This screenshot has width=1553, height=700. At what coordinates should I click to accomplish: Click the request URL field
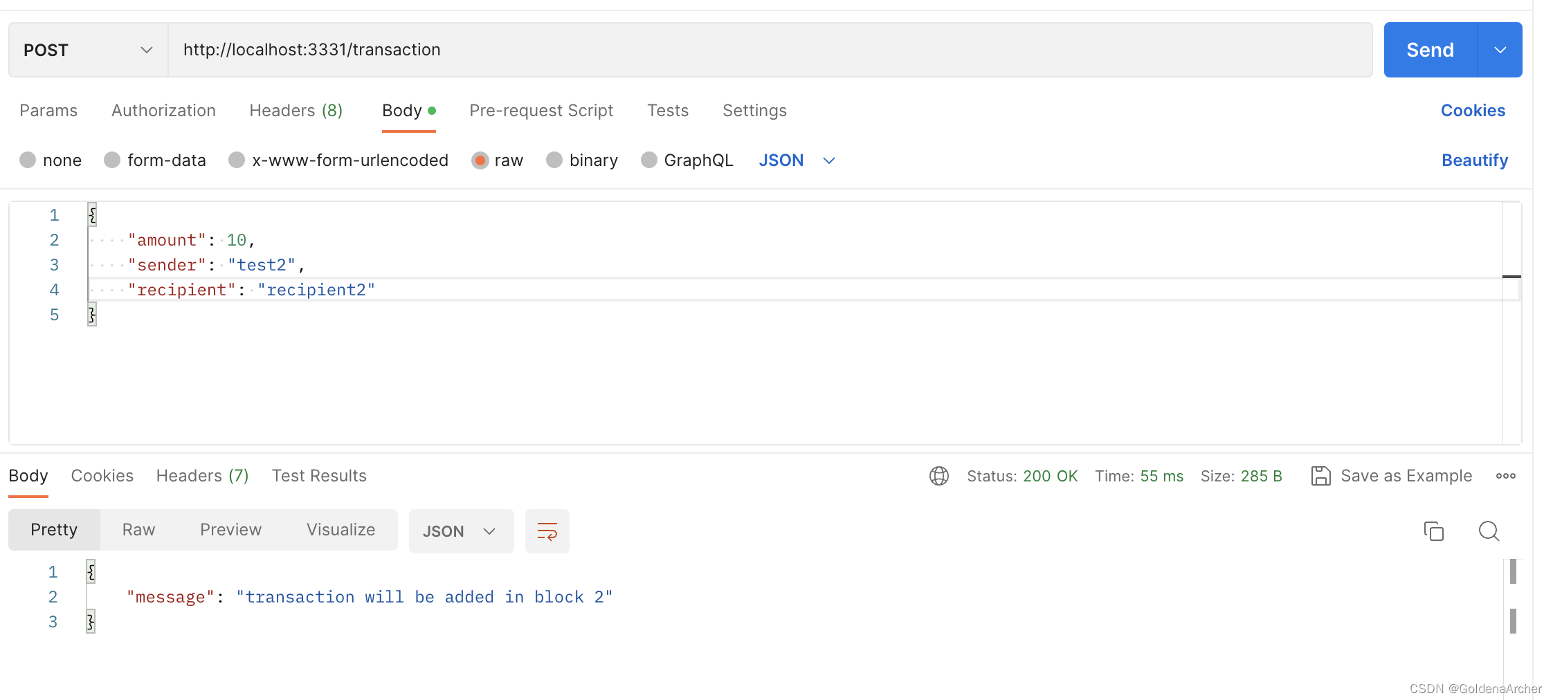pyautogui.click(x=770, y=50)
